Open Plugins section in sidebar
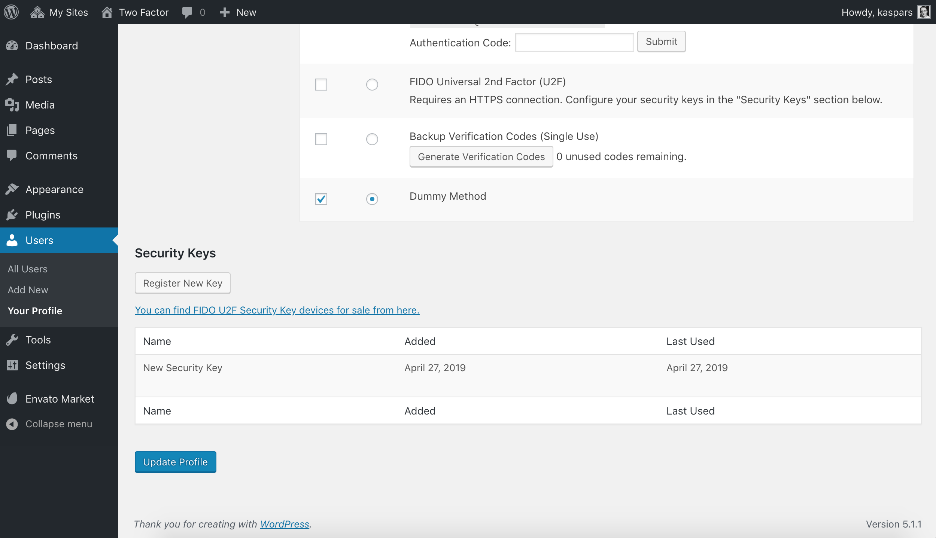Screen dimensions: 936x538 click(x=42, y=215)
